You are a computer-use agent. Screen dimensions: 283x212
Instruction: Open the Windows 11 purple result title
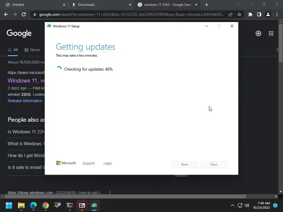(26, 80)
